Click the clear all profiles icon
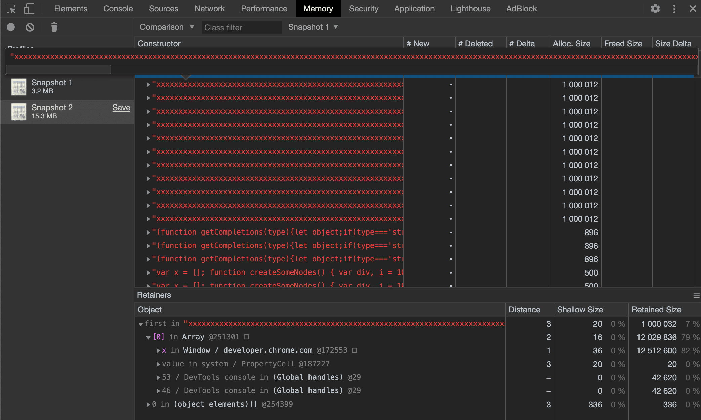The image size is (701, 420). point(30,27)
